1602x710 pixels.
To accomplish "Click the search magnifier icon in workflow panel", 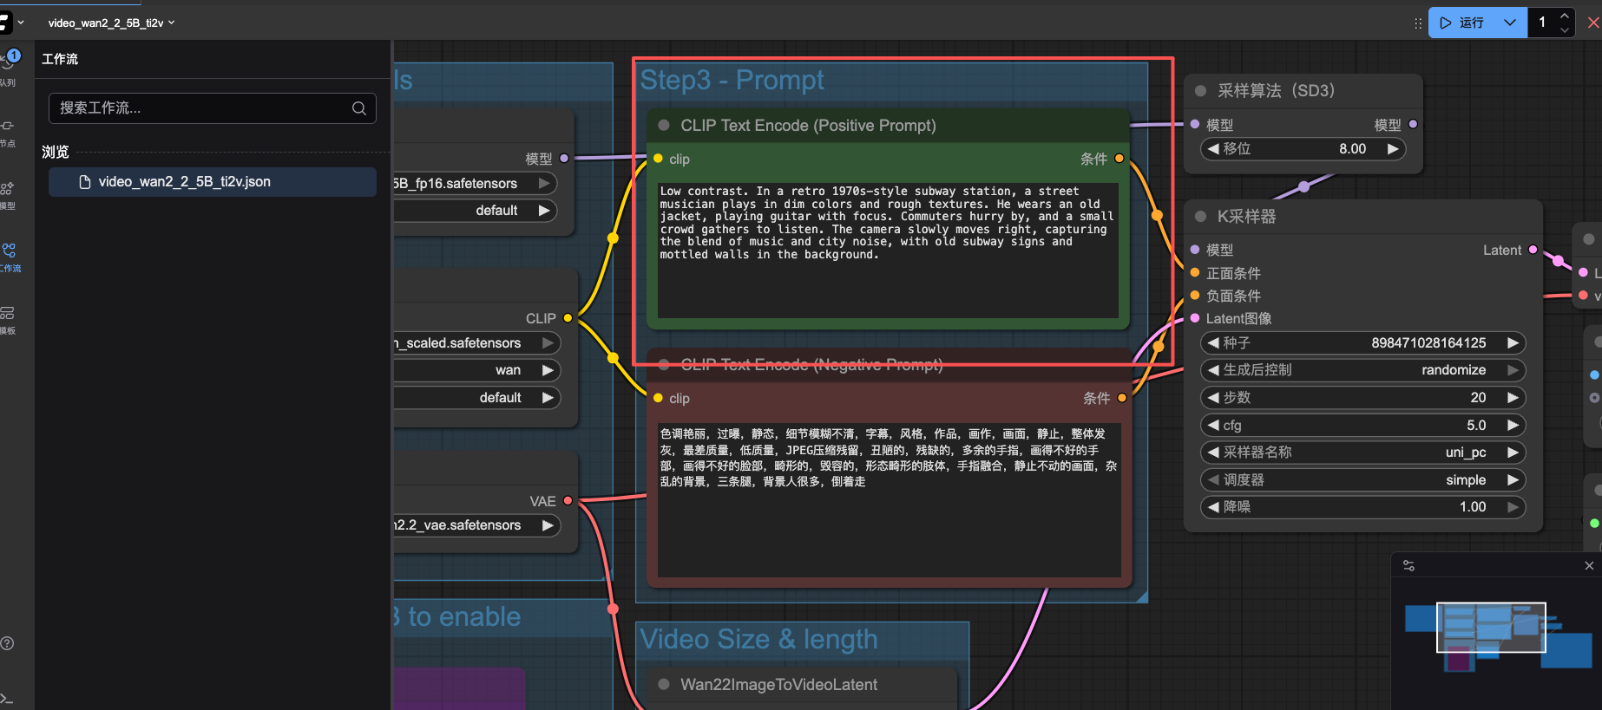I will [358, 108].
